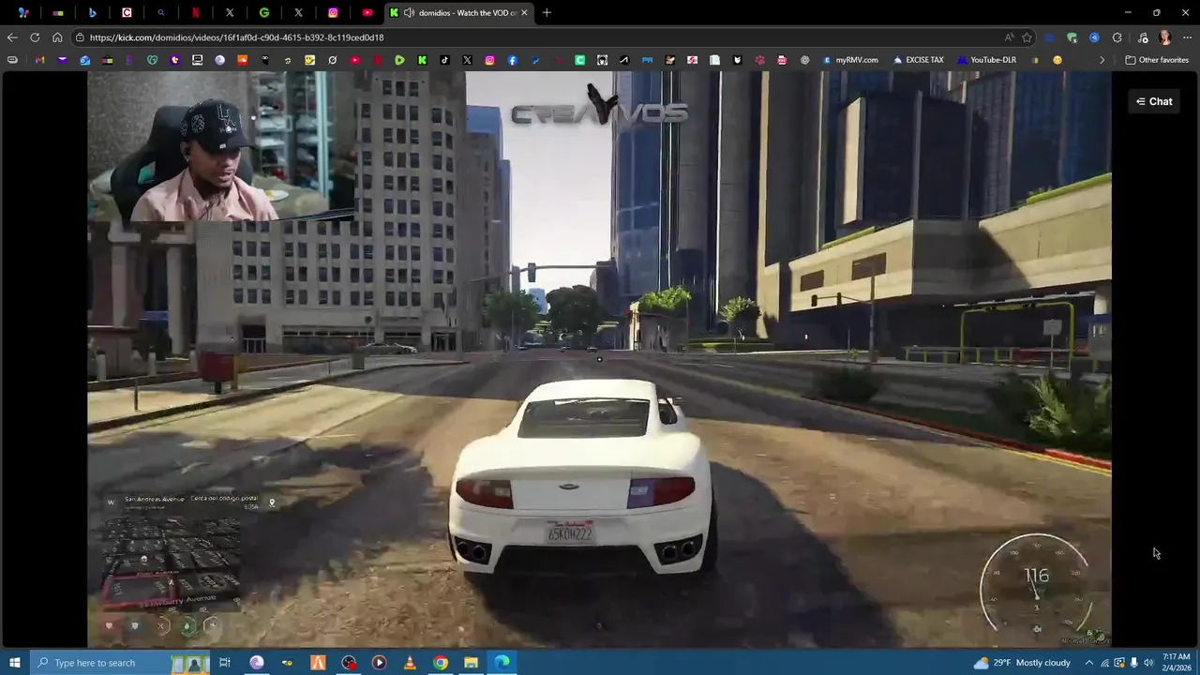Open the X bookmark in favorites bar
This screenshot has height=675, width=1200.
point(467,60)
